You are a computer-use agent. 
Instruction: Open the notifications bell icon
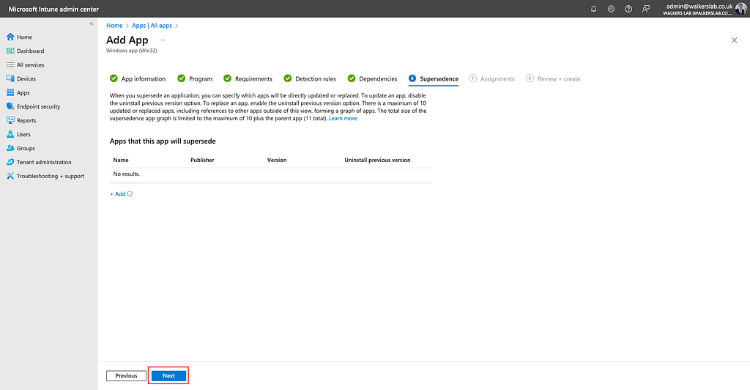coord(593,9)
